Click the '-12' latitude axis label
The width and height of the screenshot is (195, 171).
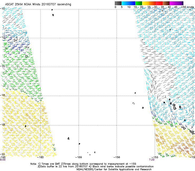(x=2, y=37)
